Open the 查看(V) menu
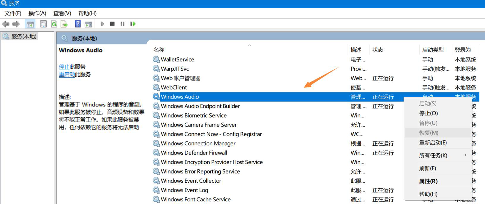Screen dimensions: 485x204 pyautogui.click(x=62, y=13)
